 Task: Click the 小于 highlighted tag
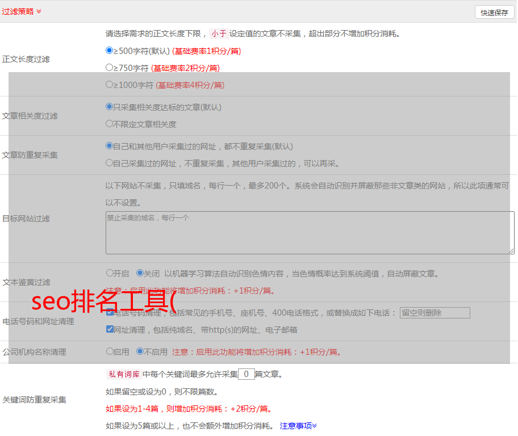point(219,33)
